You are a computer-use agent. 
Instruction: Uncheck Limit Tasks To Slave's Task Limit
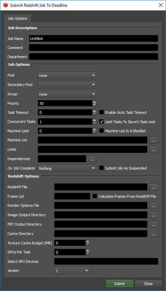click(101, 122)
